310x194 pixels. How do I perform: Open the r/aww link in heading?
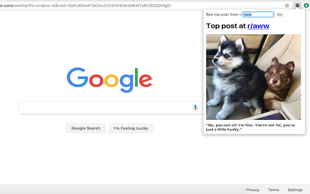click(x=258, y=26)
